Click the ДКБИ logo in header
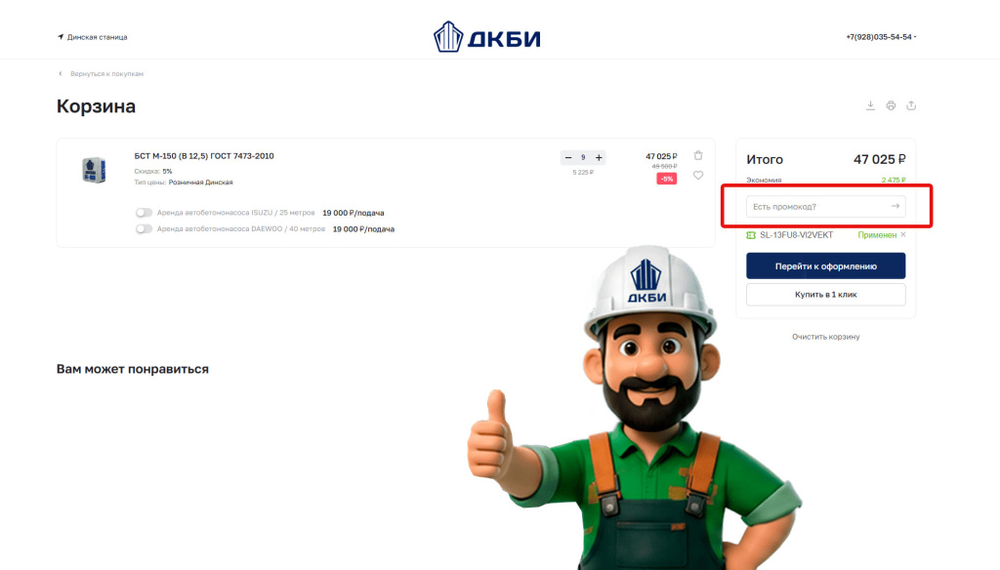1000x570 pixels. [487, 37]
